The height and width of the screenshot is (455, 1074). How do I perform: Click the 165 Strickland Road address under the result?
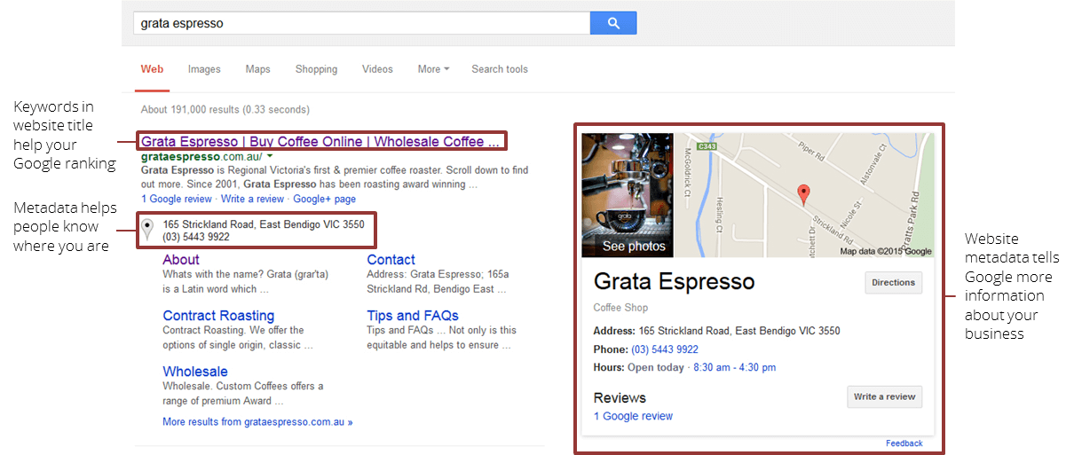tap(264, 224)
